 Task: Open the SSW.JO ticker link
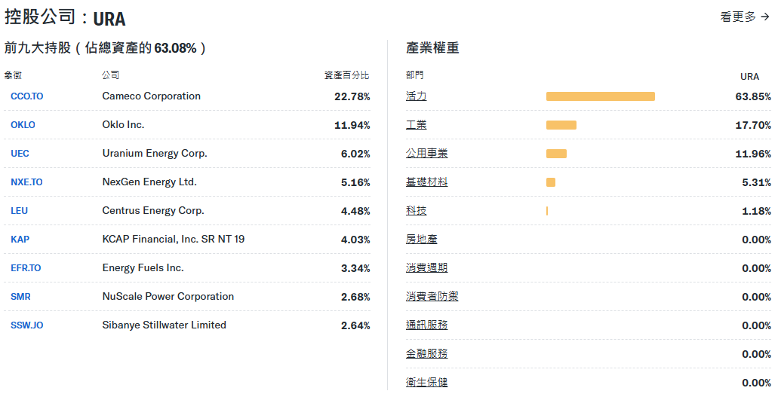tap(27, 325)
